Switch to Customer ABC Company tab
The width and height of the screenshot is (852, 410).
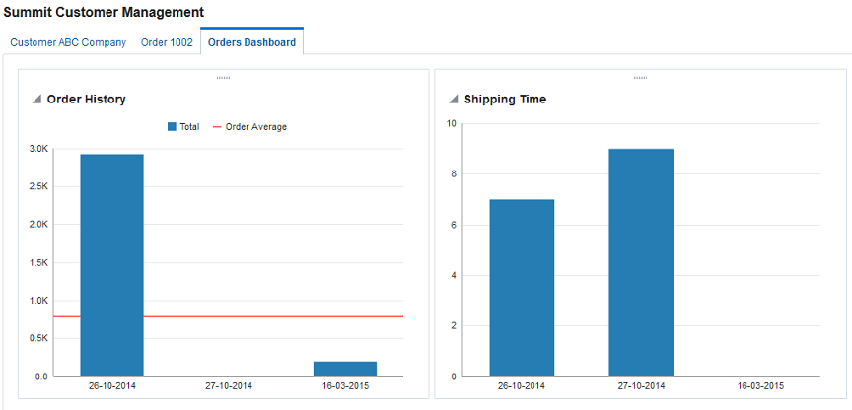point(68,42)
